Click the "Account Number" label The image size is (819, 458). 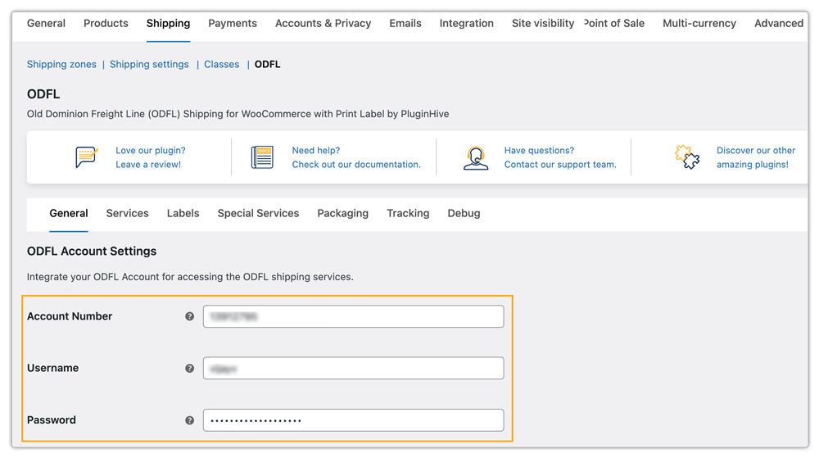point(70,316)
